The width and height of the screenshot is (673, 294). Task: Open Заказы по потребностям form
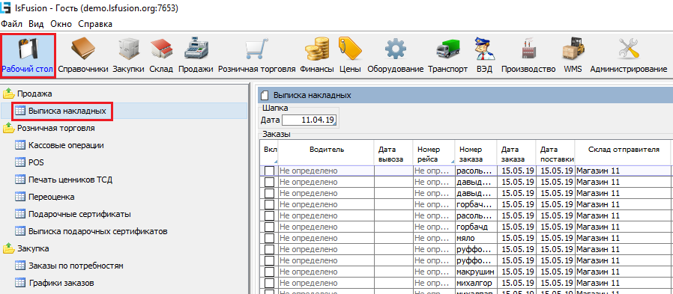click(76, 266)
